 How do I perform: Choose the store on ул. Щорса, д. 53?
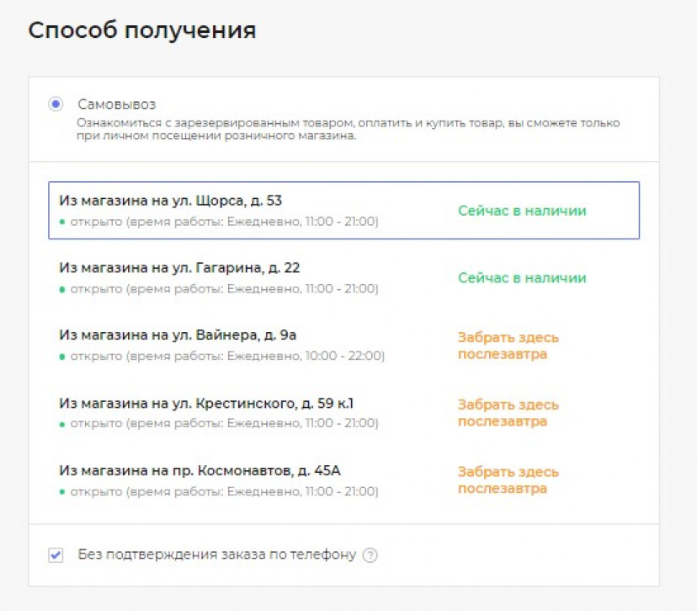[343, 210]
